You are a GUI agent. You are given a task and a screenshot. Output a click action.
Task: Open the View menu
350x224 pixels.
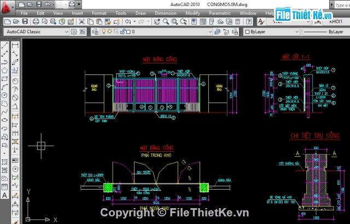tap(58, 13)
